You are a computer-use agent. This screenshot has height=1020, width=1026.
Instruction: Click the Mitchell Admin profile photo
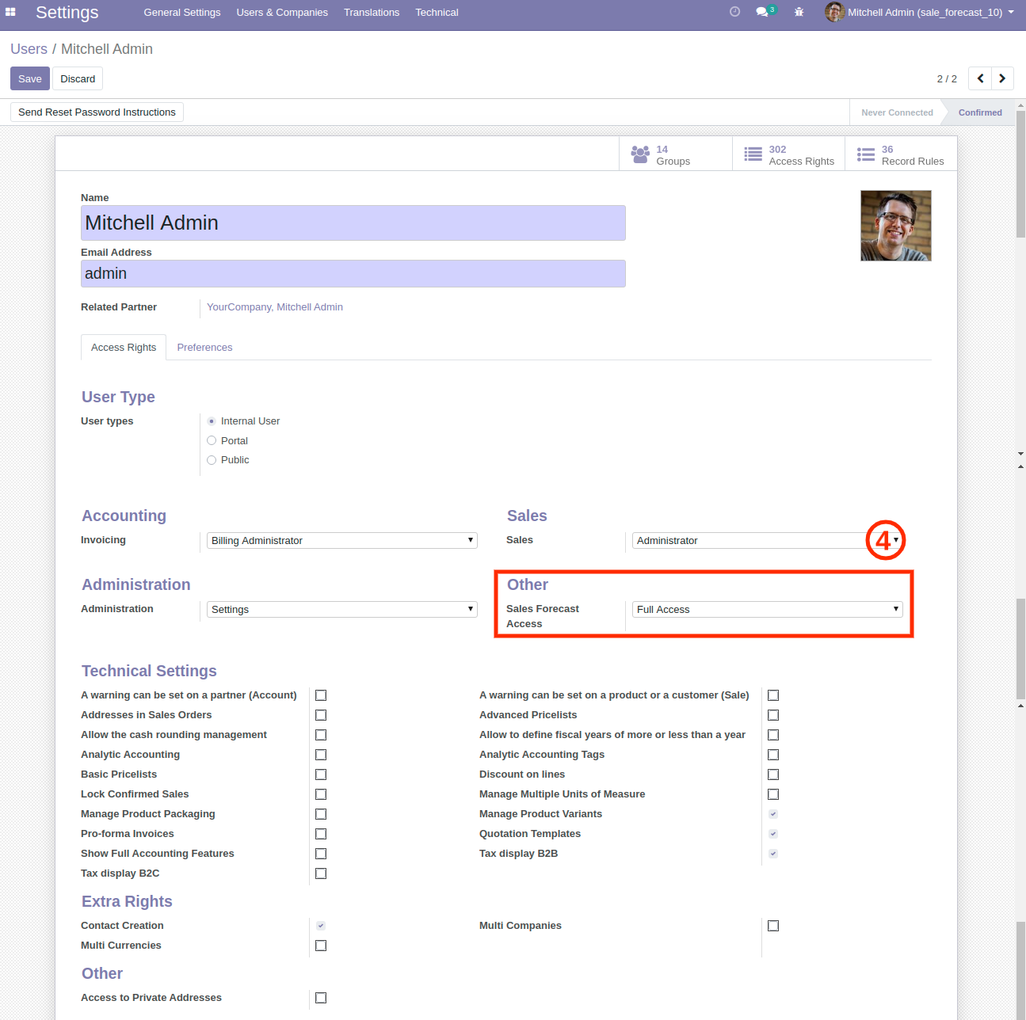895,226
